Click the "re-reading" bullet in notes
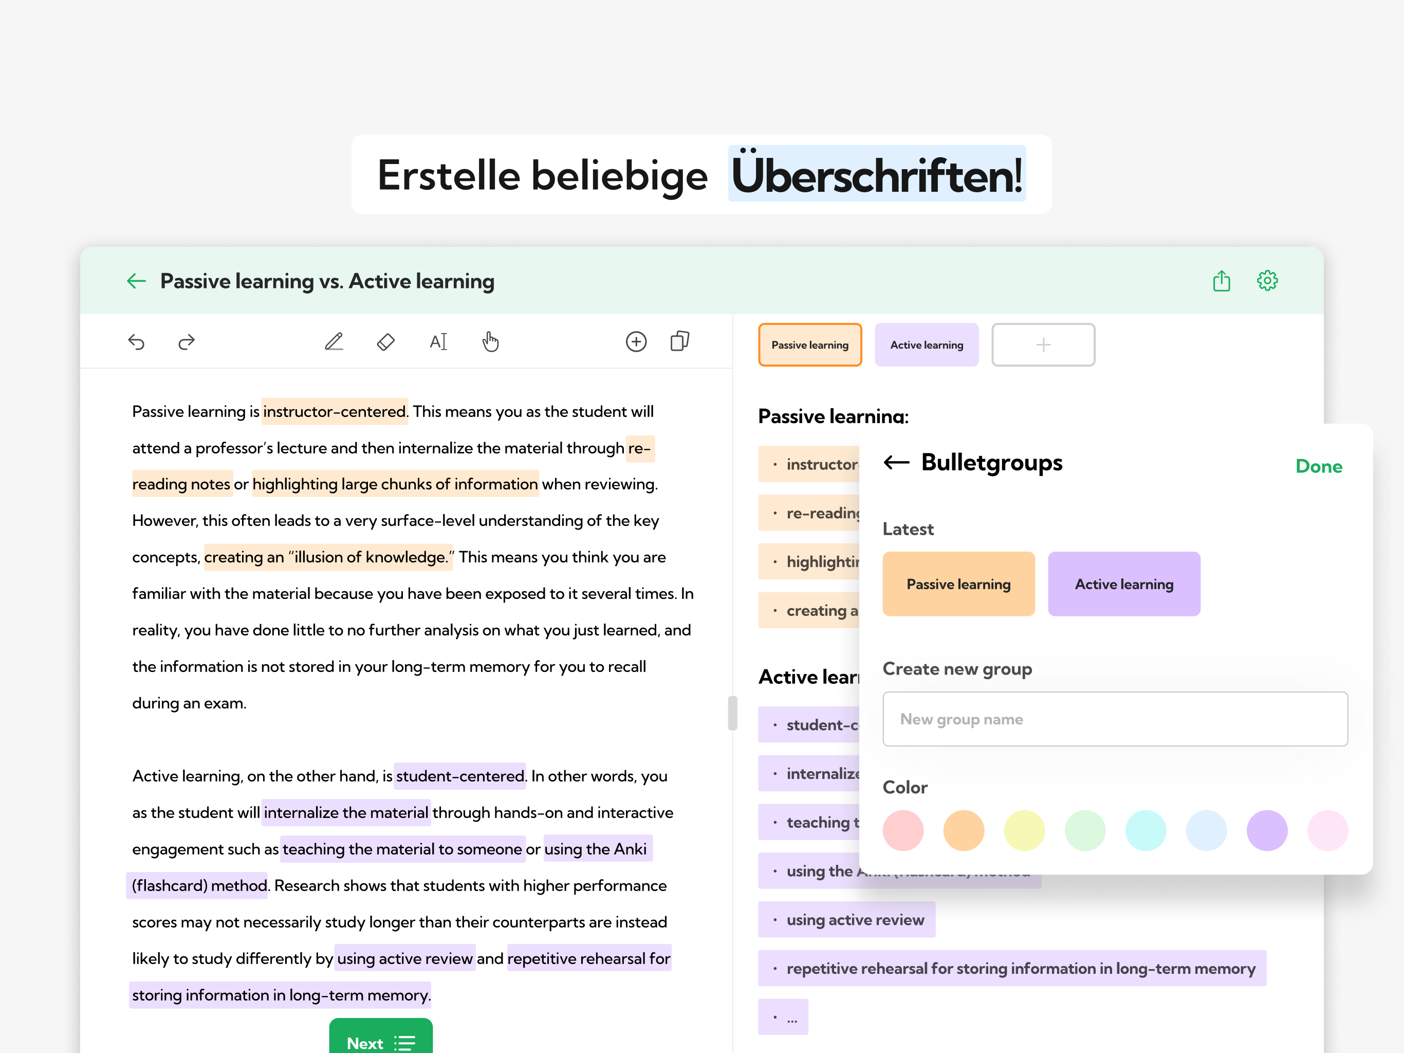The height and width of the screenshot is (1053, 1404). [809, 513]
